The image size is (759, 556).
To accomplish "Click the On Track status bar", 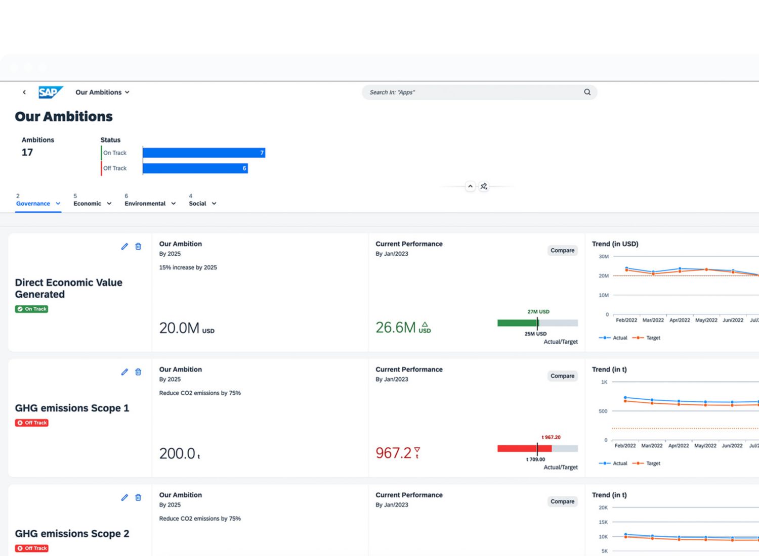I will click(203, 153).
